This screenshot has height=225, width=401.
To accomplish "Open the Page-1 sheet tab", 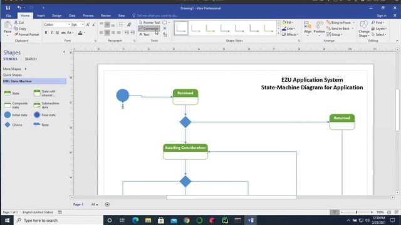I will (78, 204).
